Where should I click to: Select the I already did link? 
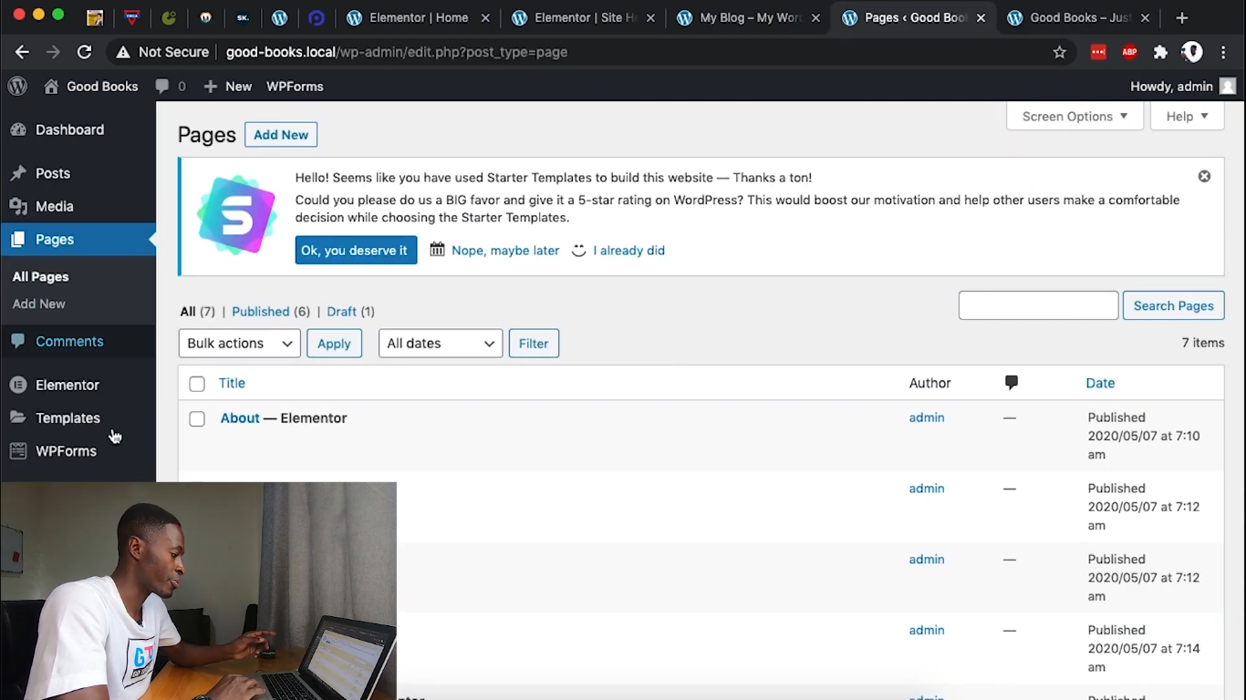[628, 251]
